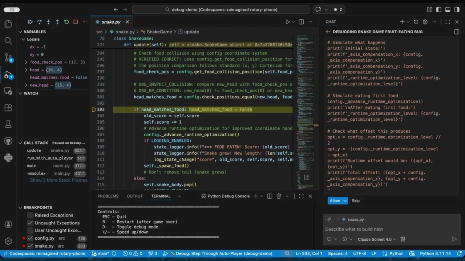Split the terminal
The width and height of the screenshot is (465, 261).
coord(270,196)
